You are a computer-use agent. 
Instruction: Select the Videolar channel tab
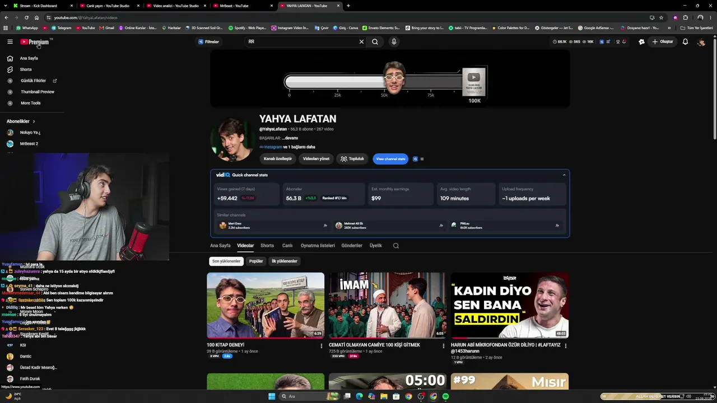[x=245, y=246]
